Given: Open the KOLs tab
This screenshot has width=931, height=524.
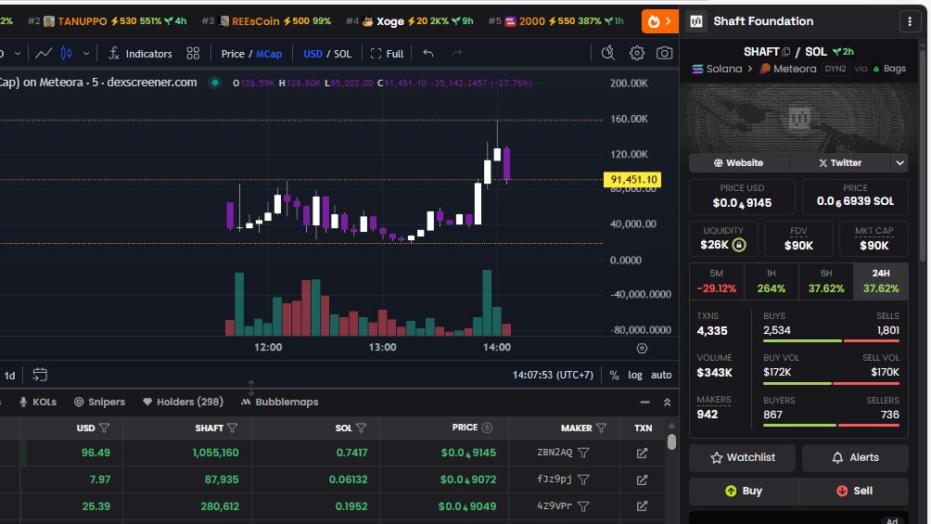Looking at the screenshot, I should [38, 403].
